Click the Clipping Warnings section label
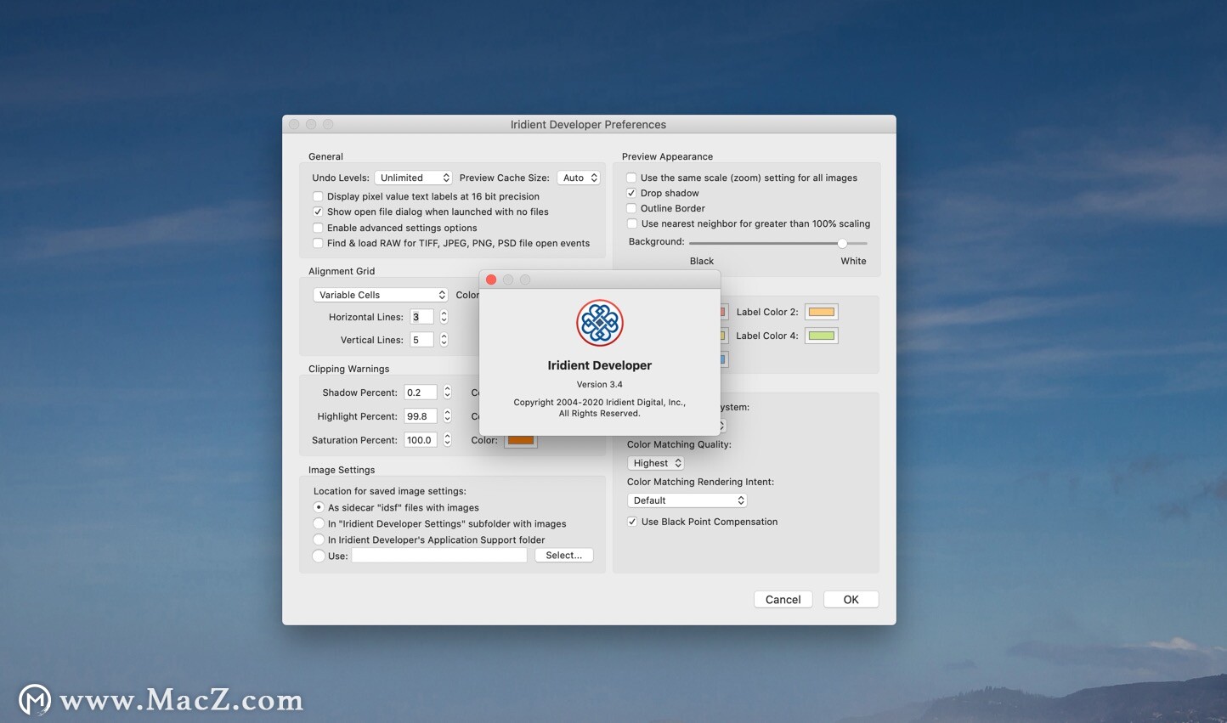This screenshot has width=1227, height=723. coord(348,369)
